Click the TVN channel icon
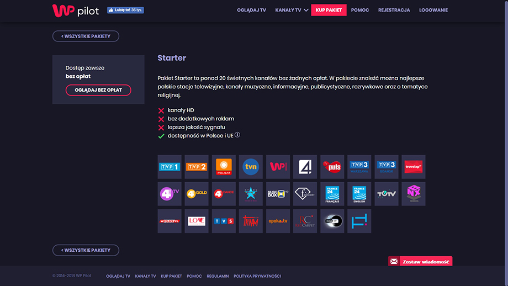This screenshot has width=508, height=286. [x=251, y=167]
